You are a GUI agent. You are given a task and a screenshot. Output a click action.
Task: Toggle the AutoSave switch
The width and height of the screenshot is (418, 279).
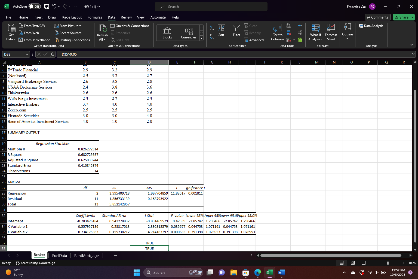pos(35,7)
